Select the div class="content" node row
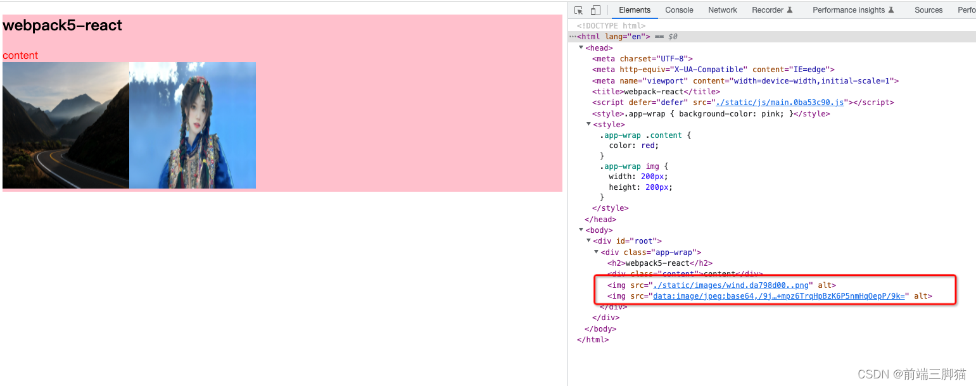 (685, 274)
